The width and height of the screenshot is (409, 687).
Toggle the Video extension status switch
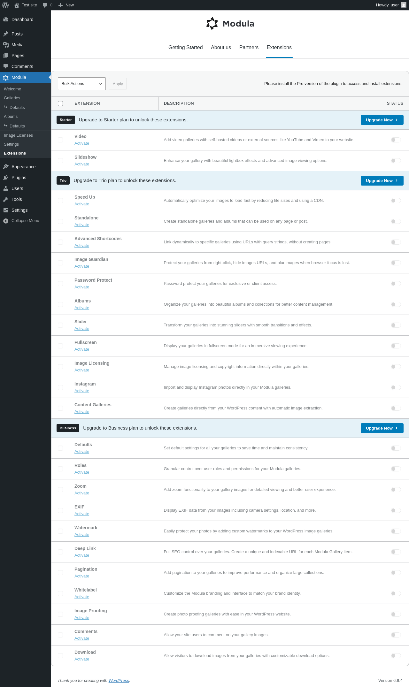coord(396,140)
